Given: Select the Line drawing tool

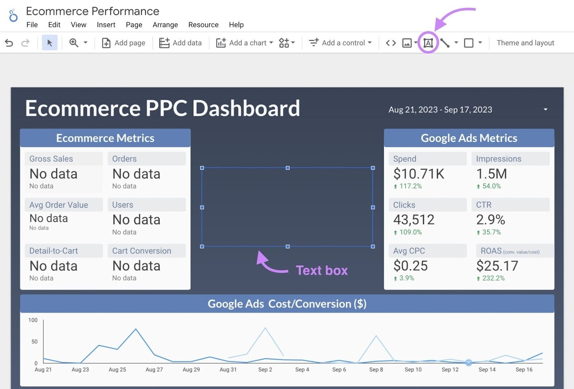Looking at the screenshot, I should (x=445, y=43).
